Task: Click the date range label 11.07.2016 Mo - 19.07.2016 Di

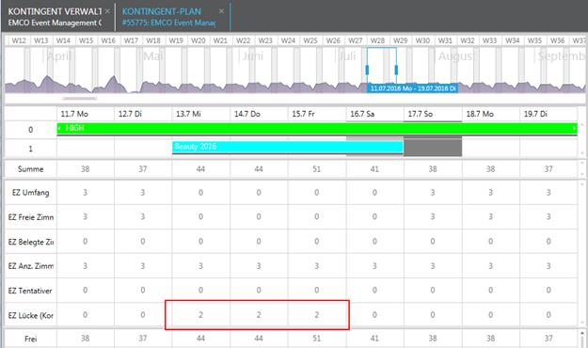Action: click(x=412, y=88)
